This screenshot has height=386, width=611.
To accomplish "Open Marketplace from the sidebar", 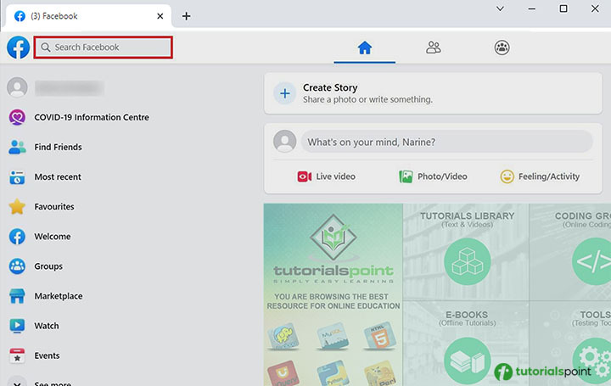I will pyautogui.click(x=59, y=296).
